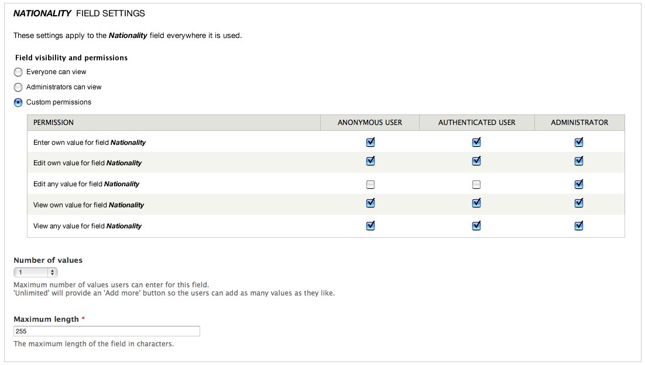Disable Anonymous user editing of own value
The width and height of the screenshot is (645, 365).
370,162
